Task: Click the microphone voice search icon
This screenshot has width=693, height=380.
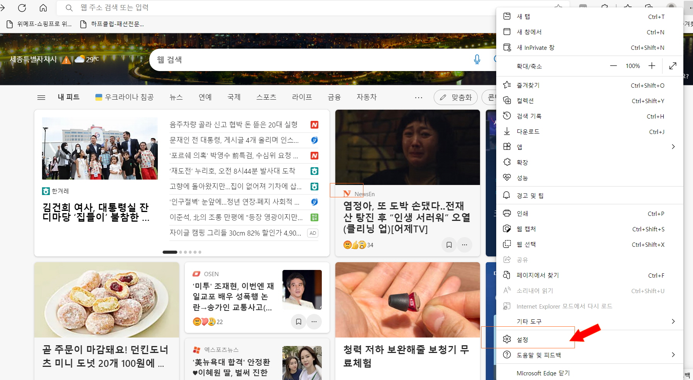Action: (477, 59)
